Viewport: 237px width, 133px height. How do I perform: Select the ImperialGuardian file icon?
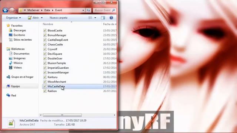pos(45,68)
